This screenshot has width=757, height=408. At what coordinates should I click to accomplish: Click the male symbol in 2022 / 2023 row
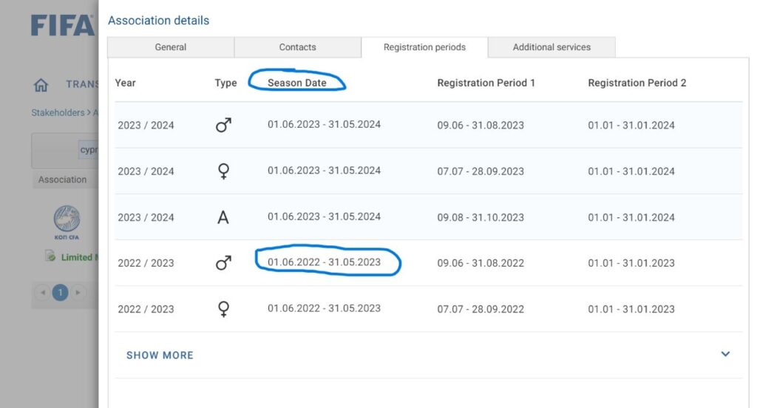click(223, 263)
